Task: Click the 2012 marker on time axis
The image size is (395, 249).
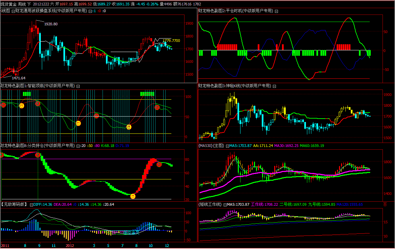Action: coord(69,246)
